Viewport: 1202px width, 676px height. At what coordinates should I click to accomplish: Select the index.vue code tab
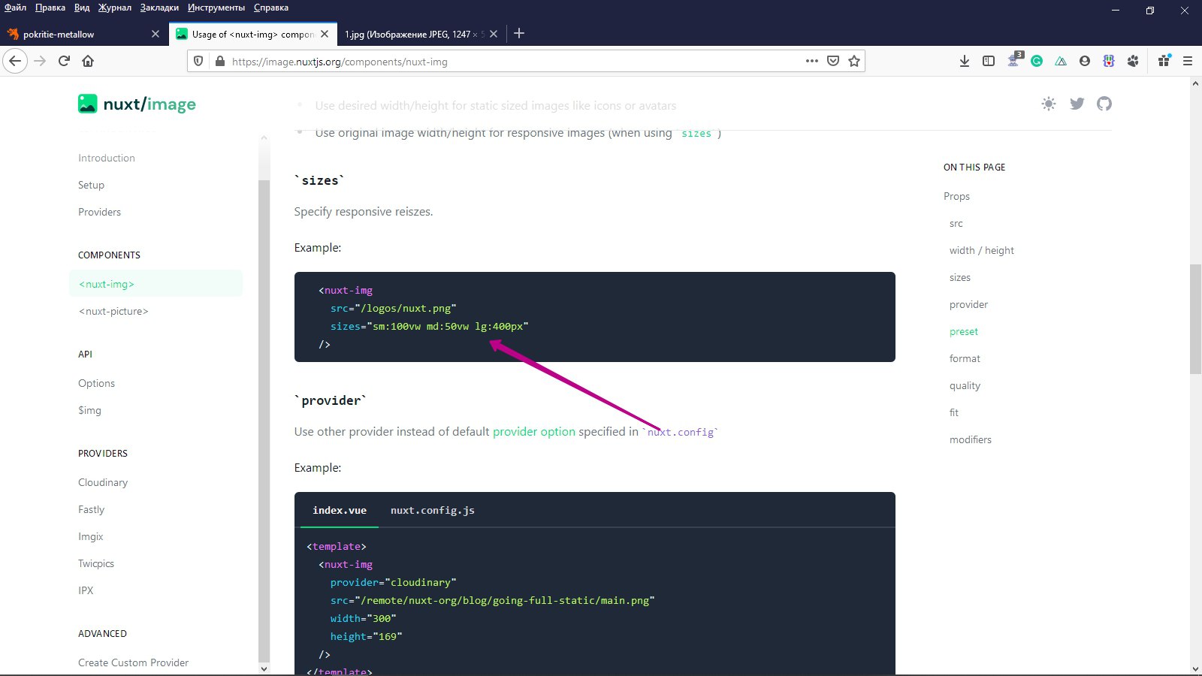tap(340, 510)
